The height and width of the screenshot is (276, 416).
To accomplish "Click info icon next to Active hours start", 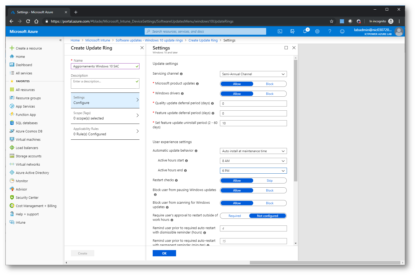I will click(x=186, y=161).
